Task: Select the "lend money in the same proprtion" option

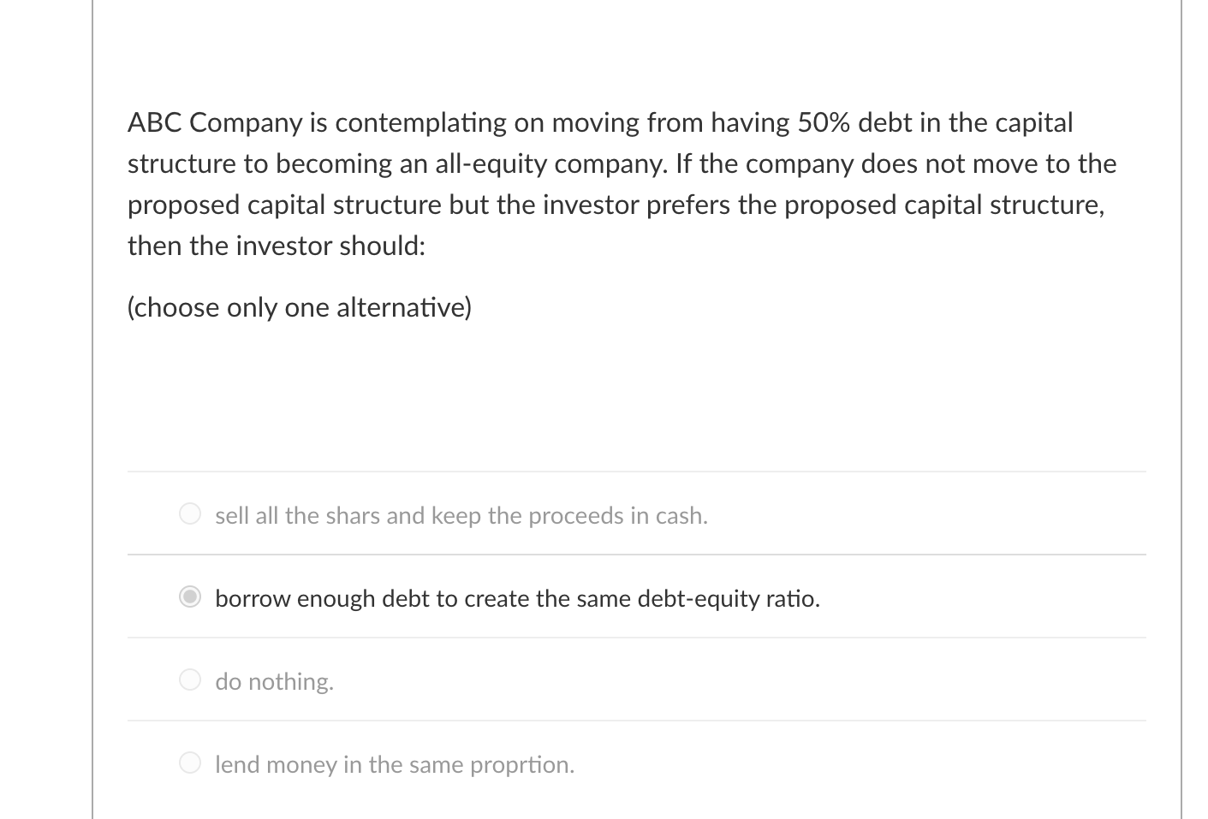Action: pos(189,762)
